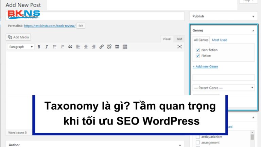Uncheck the Fiction genre
Screen dimensions: 261x147
[197, 56]
